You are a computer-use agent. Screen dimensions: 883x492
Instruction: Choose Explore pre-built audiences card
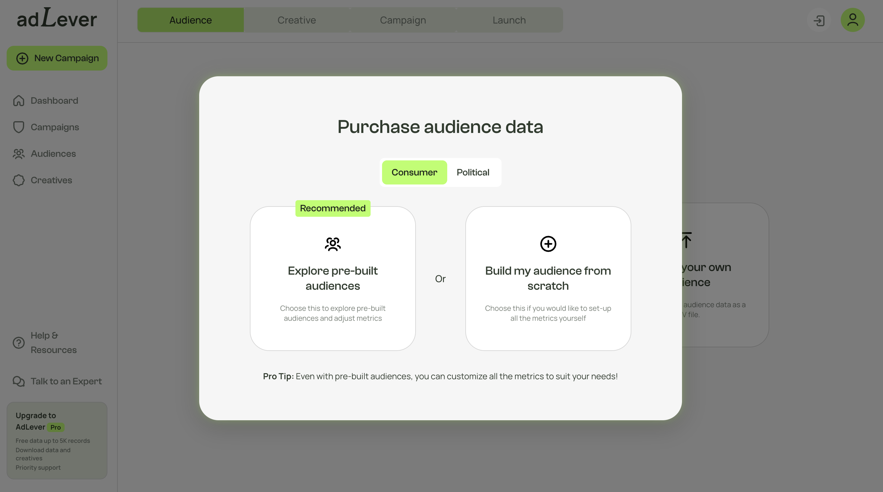(333, 278)
